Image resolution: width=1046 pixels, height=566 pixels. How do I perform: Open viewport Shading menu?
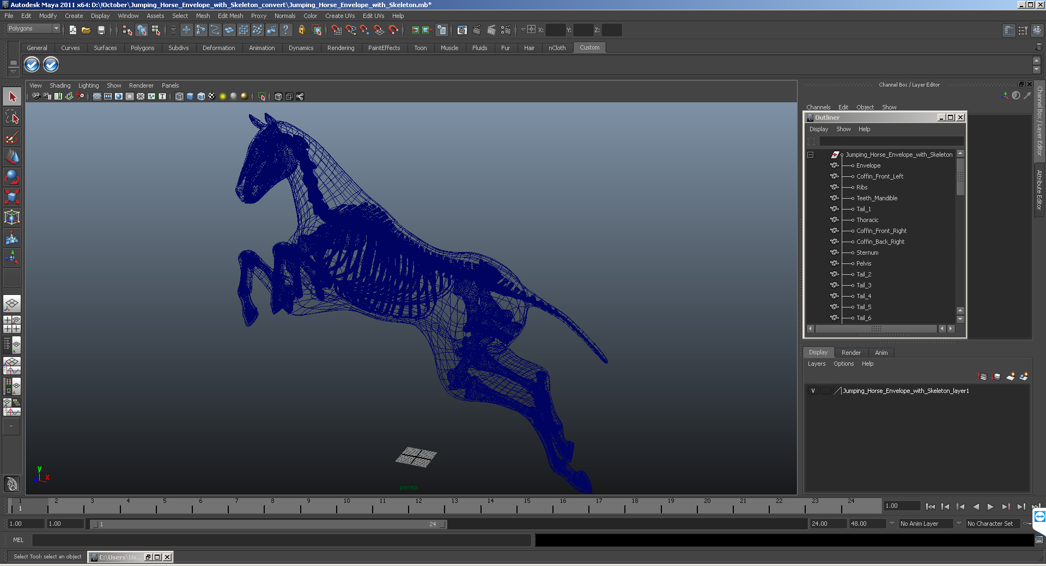coord(60,85)
